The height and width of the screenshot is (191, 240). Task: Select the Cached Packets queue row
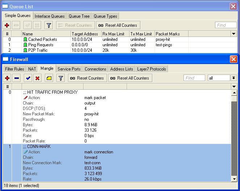pyautogui.click(x=42, y=39)
